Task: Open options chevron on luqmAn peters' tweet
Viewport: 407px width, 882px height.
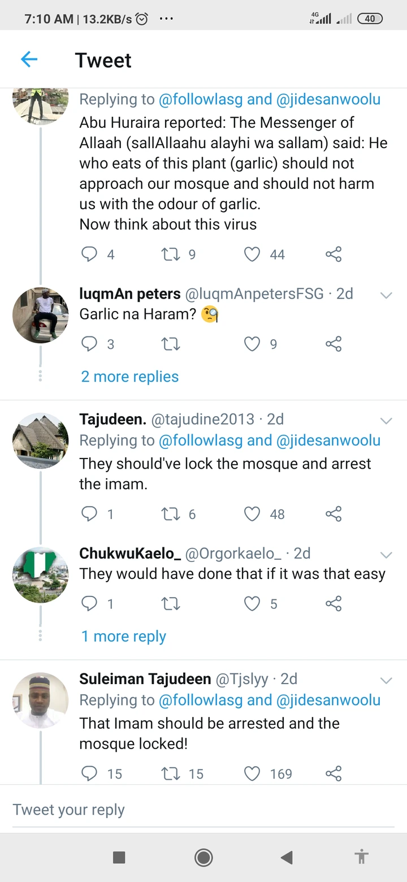Action: coord(386,295)
